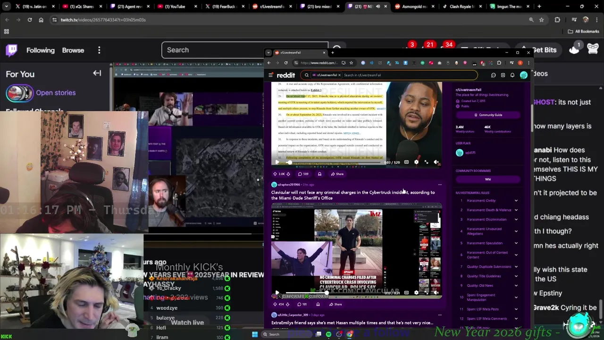Expand rule Spam: Engagement Manipulation

click(x=516, y=297)
